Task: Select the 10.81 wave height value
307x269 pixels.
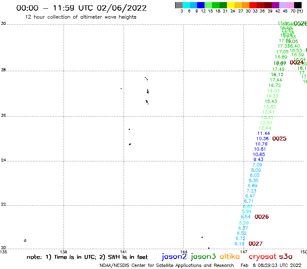Action: [x=260, y=149]
